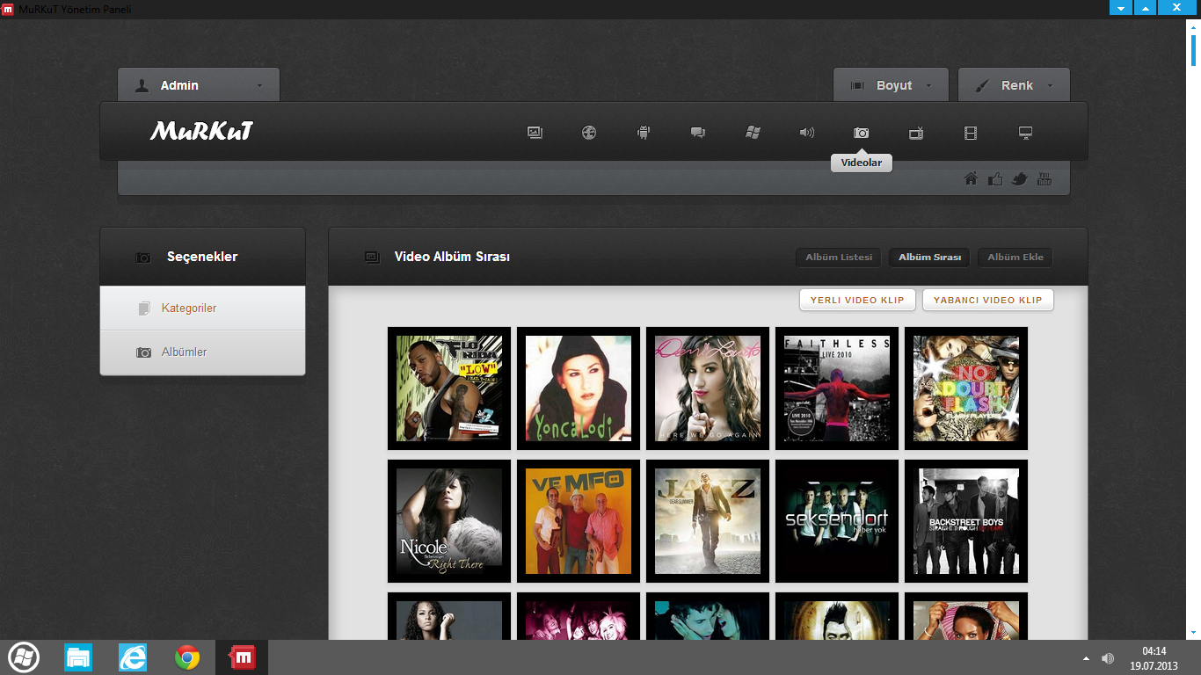This screenshot has height=675, width=1201.
Task: Open the film strip icon section
Action: point(971,133)
